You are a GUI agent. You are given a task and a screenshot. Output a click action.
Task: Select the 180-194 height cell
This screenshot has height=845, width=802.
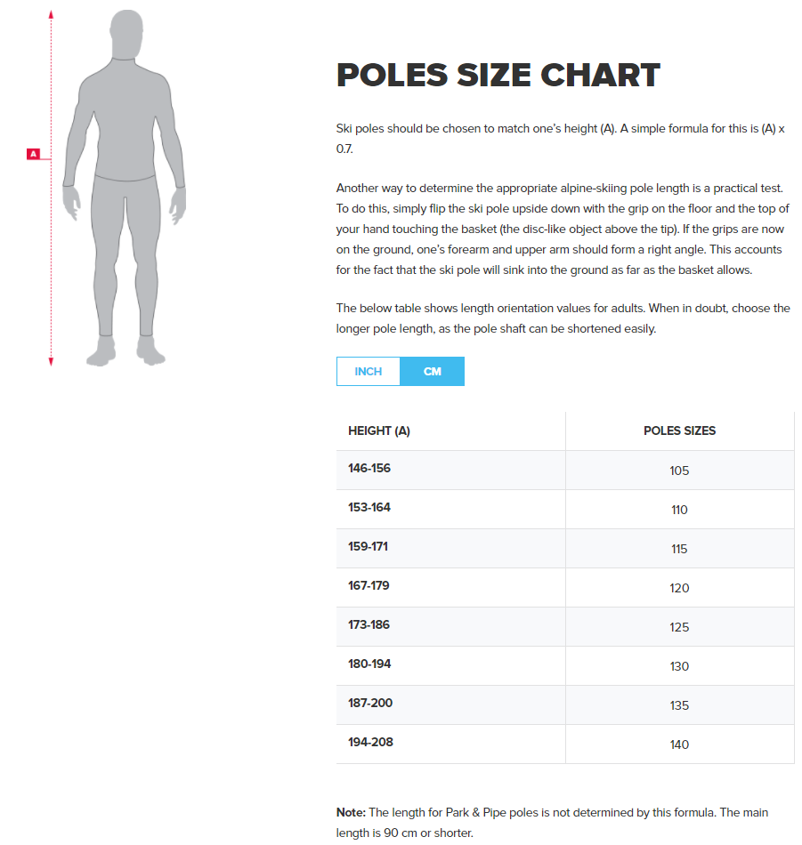point(369,664)
